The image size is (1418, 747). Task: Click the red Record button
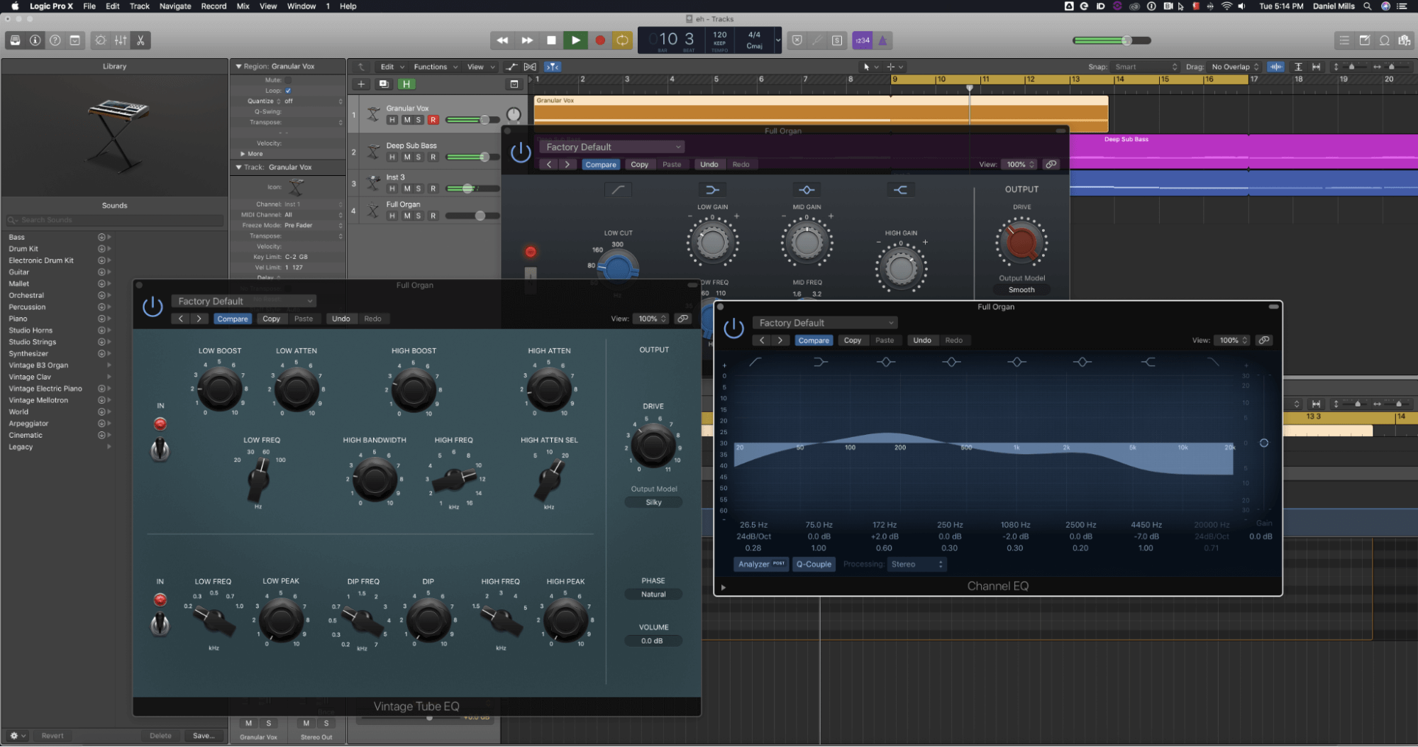600,40
